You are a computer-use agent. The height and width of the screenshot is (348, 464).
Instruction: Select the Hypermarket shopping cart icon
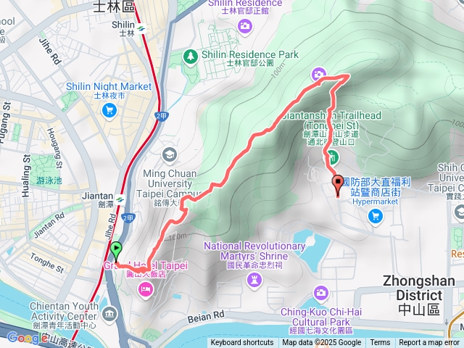tap(376, 217)
